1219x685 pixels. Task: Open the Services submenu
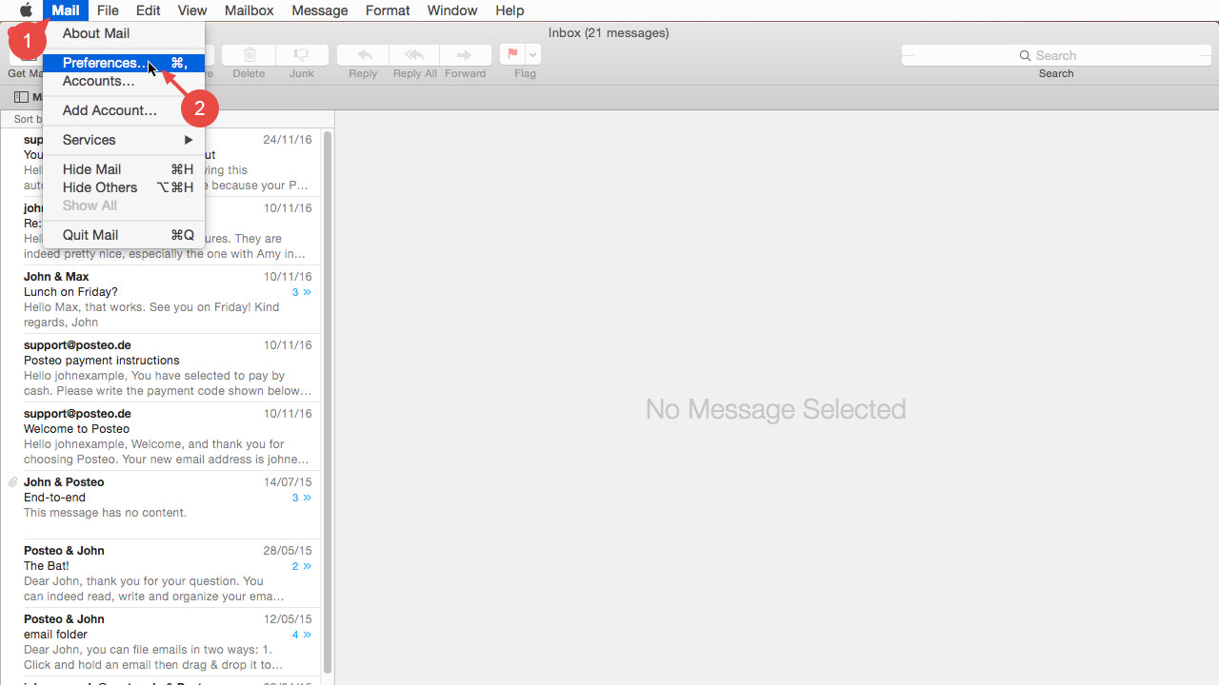click(89, 140)
